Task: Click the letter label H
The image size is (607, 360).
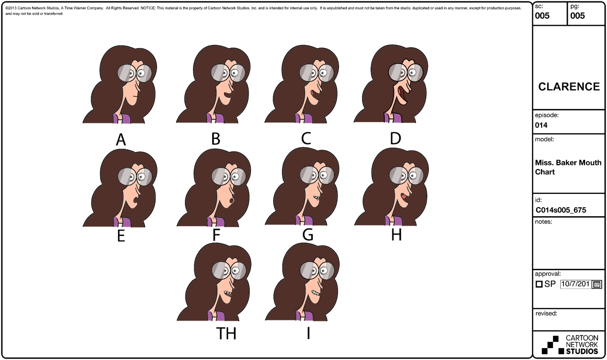Action: [x=396, y=235]
